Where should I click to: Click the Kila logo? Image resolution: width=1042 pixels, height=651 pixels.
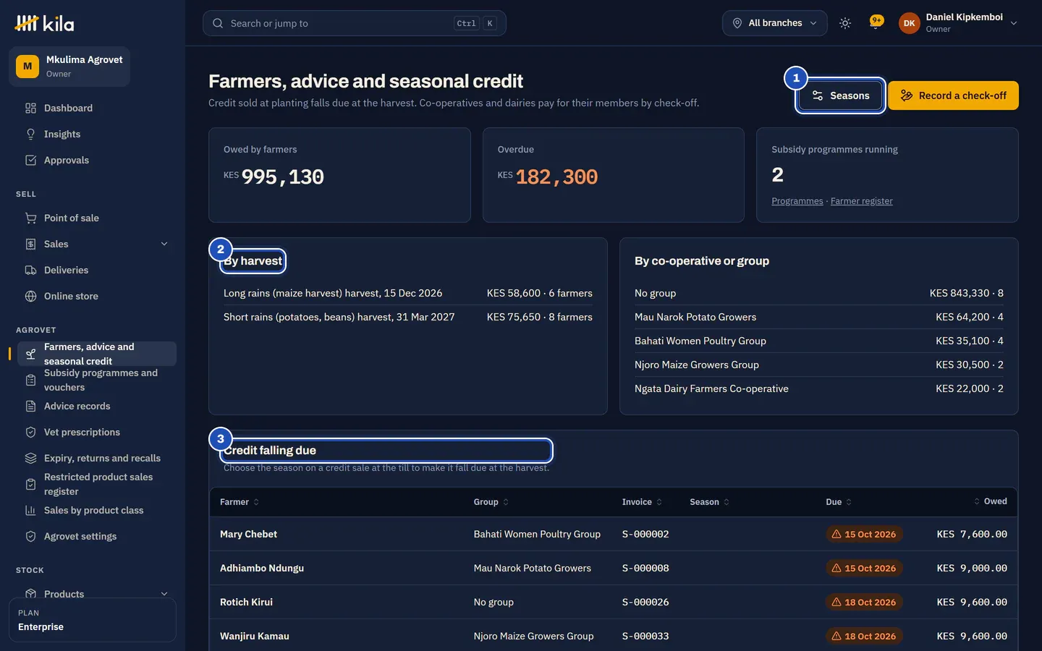[44, 23]
